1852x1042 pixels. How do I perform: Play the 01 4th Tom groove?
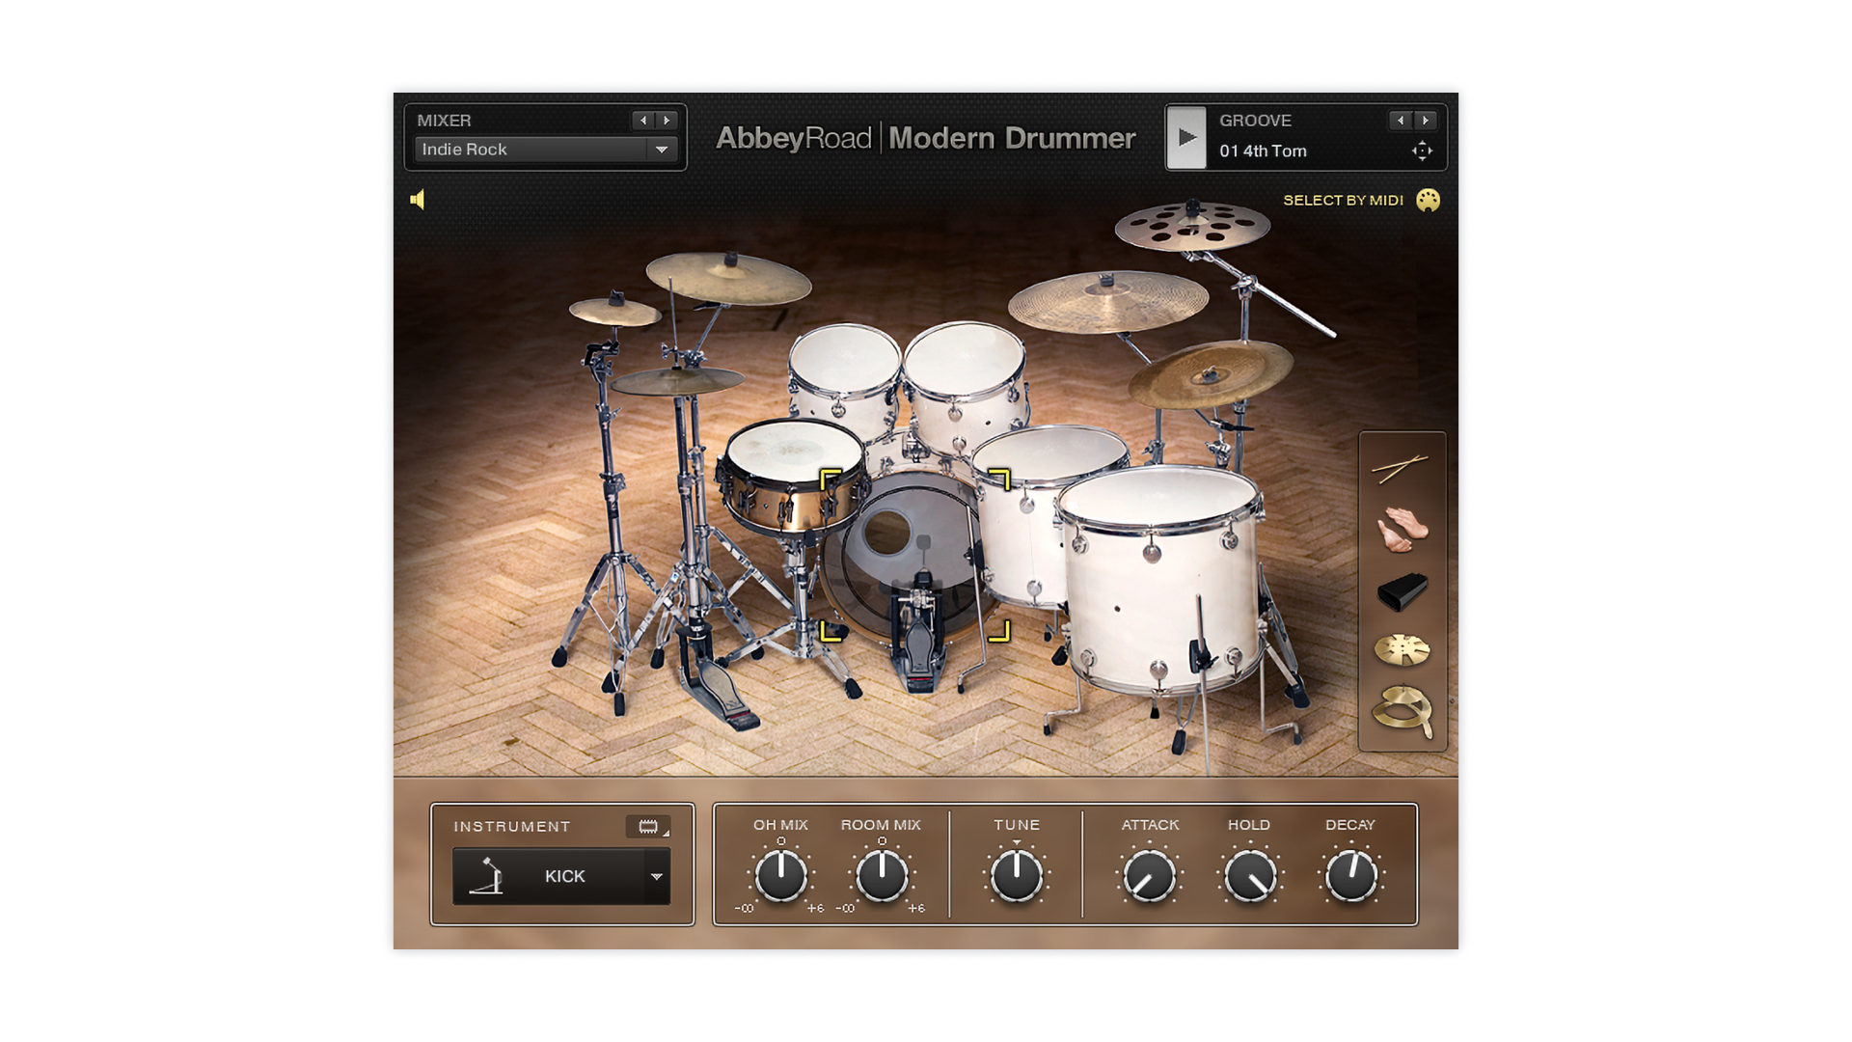click(1186, 137)
